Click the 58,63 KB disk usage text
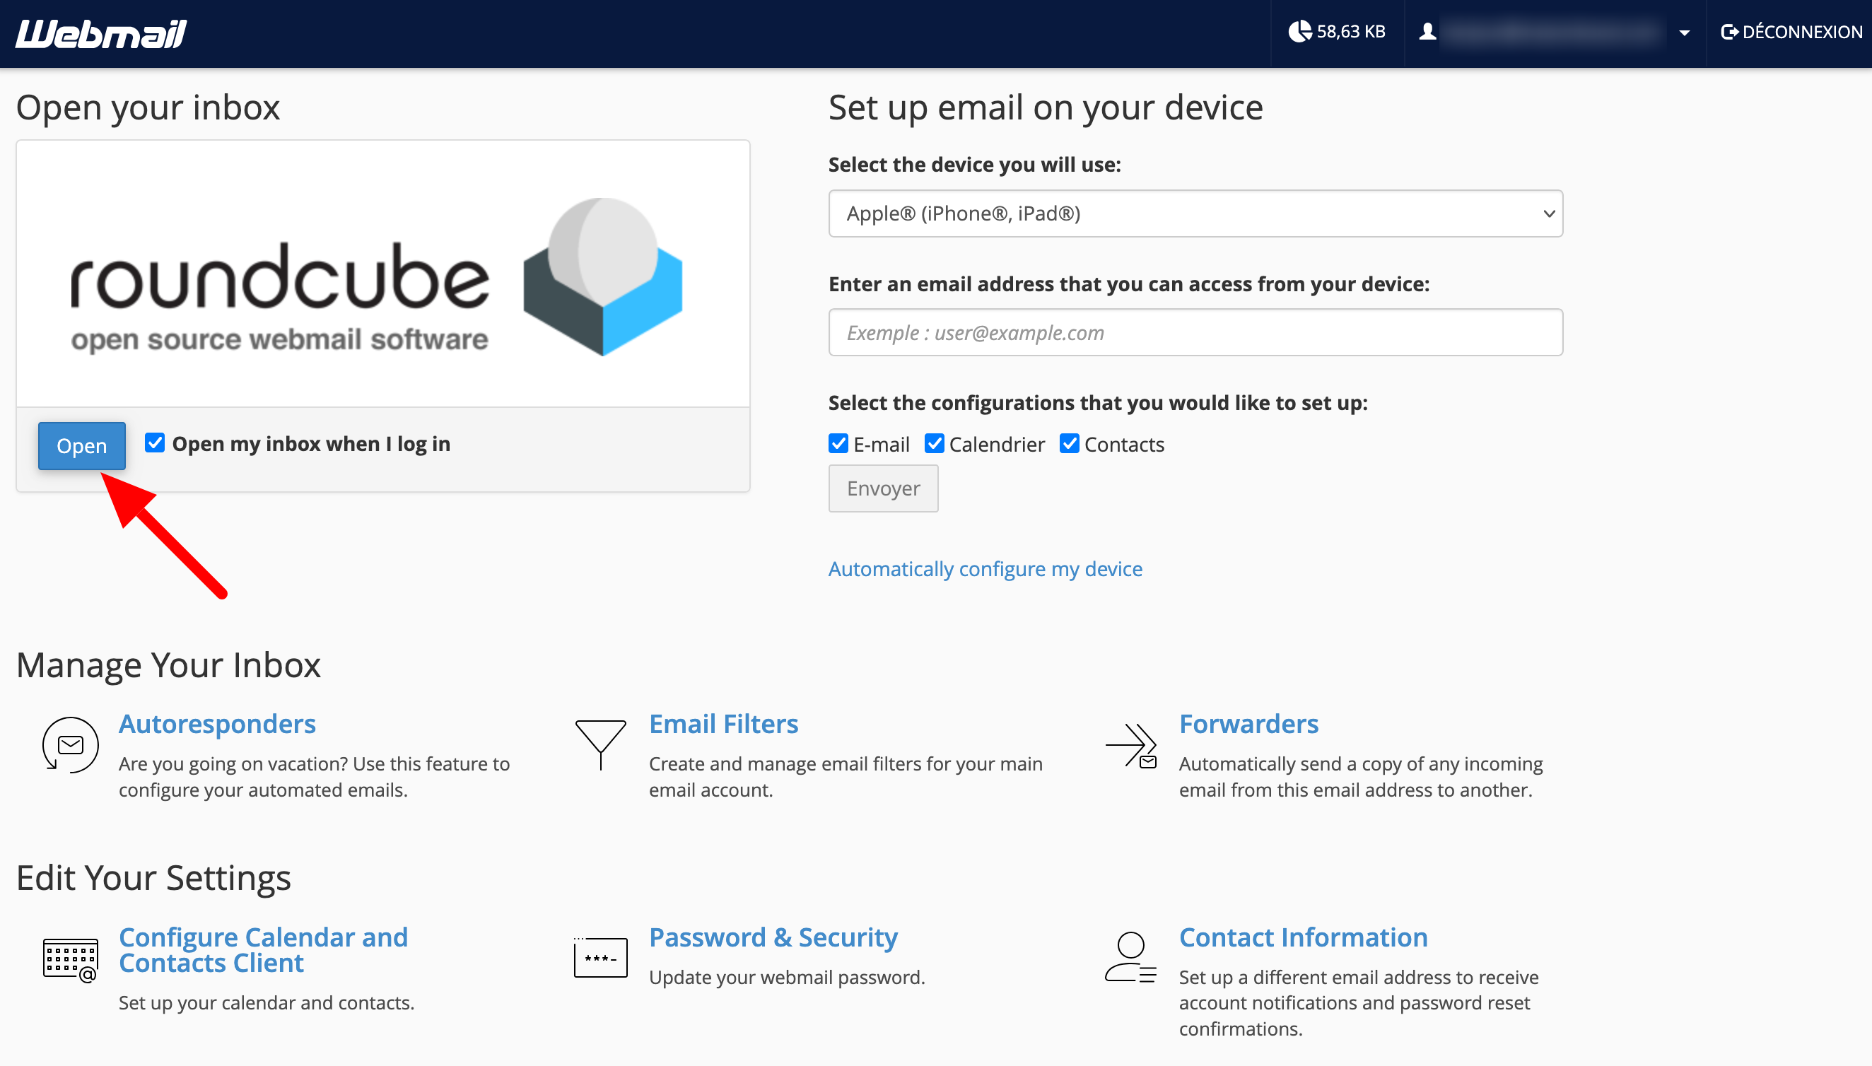Viewport: 1872px width, 1066px height. tap(1351, 32)
